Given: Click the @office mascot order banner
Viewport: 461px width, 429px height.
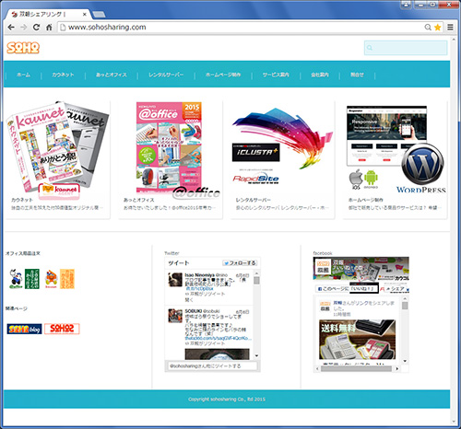Looking at the screenshot, I should pyautogui.click(x=24, y=279).
